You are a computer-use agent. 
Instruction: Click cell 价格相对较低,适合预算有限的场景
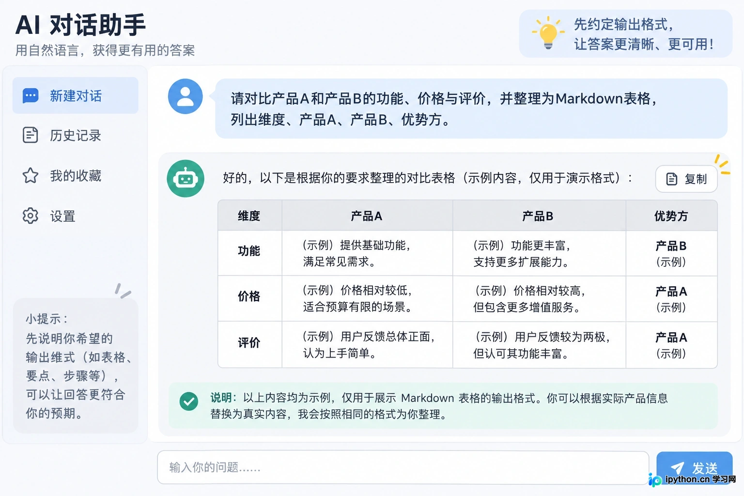tap(367, 298)
